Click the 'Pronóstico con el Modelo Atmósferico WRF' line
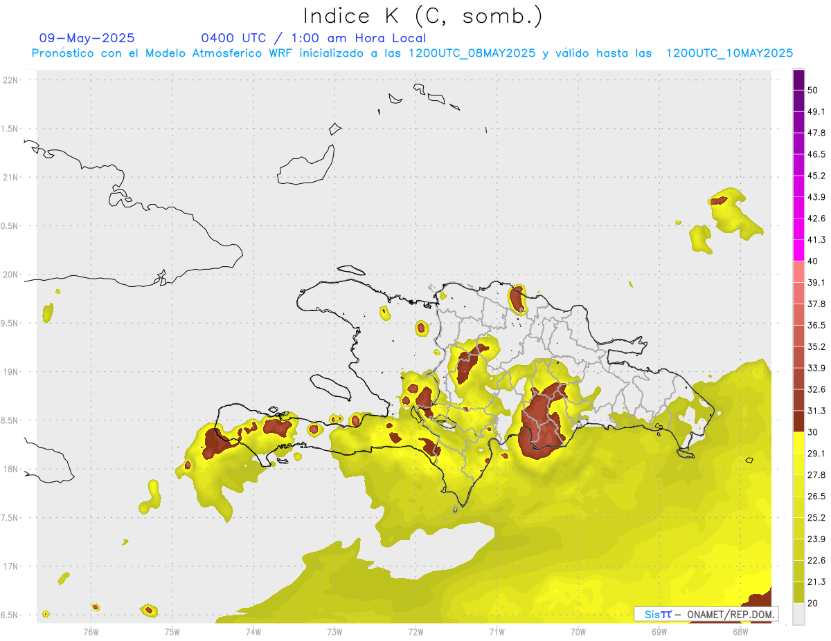 (412, 53)
